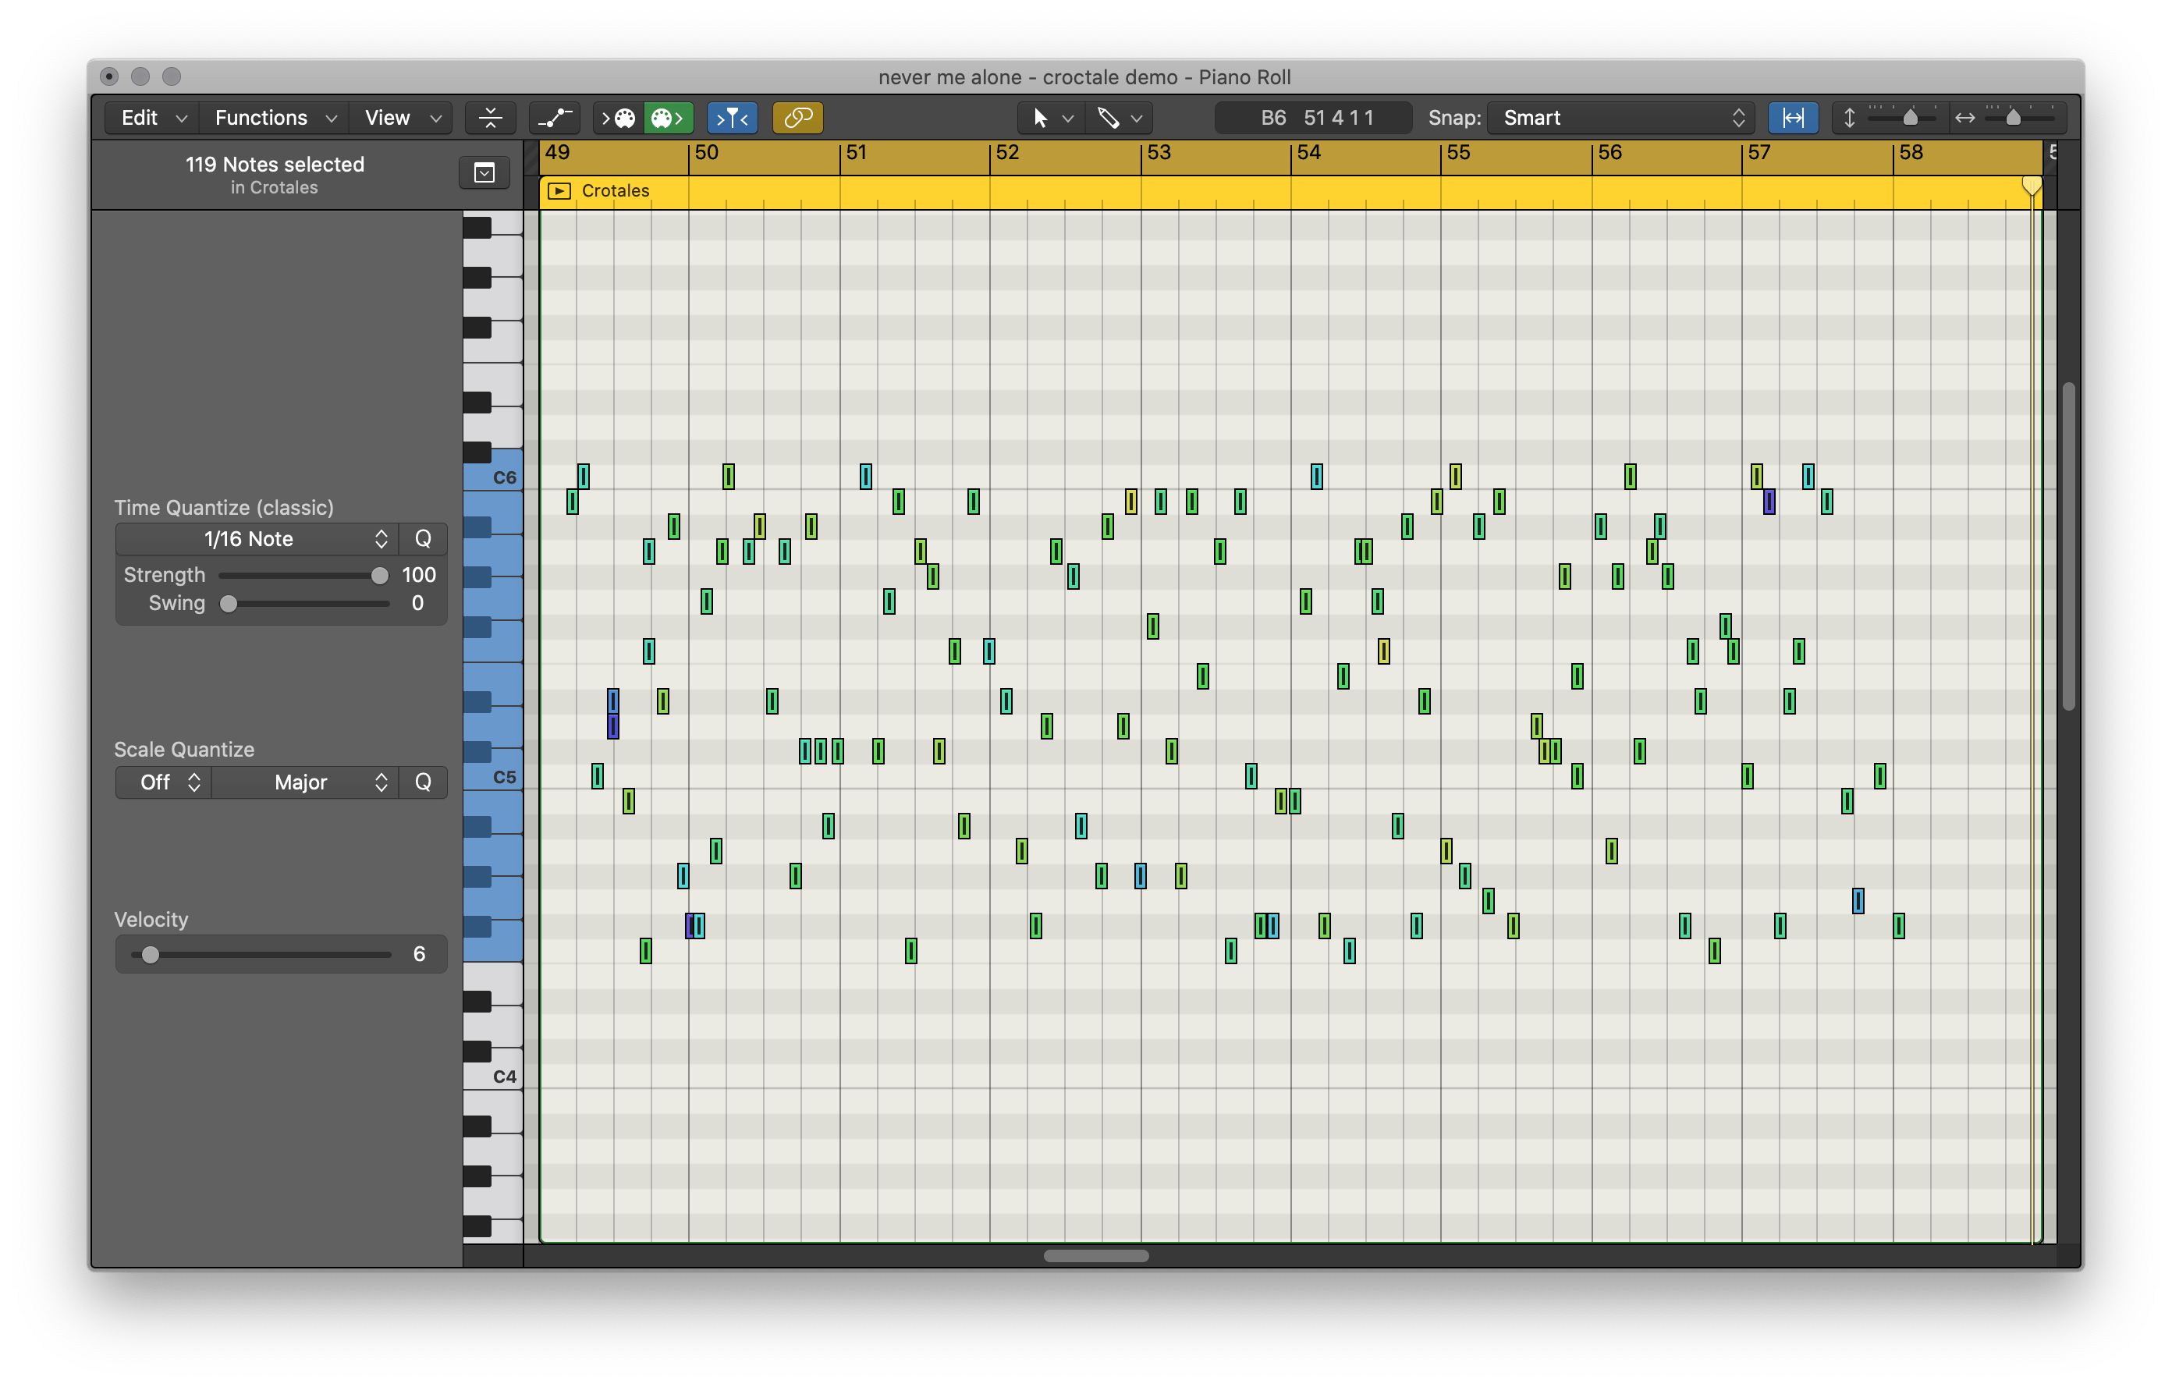Screen dimensions: 2172x1387
Task: Toggle MIDI In step input button
Action: click(618, 118)
